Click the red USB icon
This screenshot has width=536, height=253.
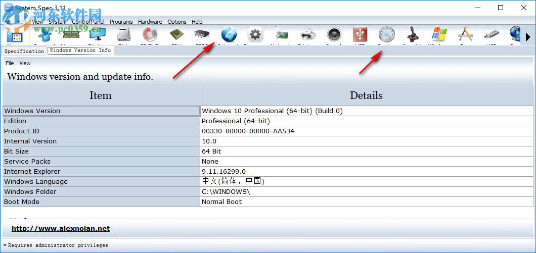point(360,35)
